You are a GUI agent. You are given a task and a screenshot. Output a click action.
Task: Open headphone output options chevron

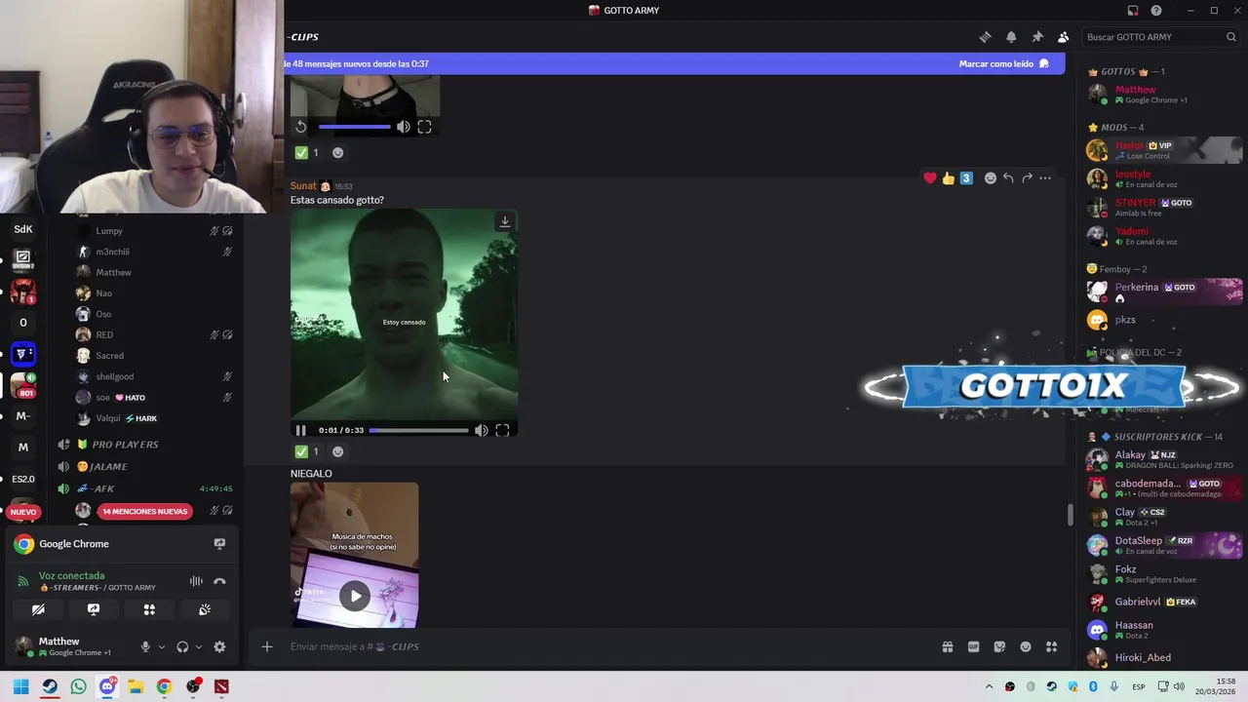pos(198,646)
